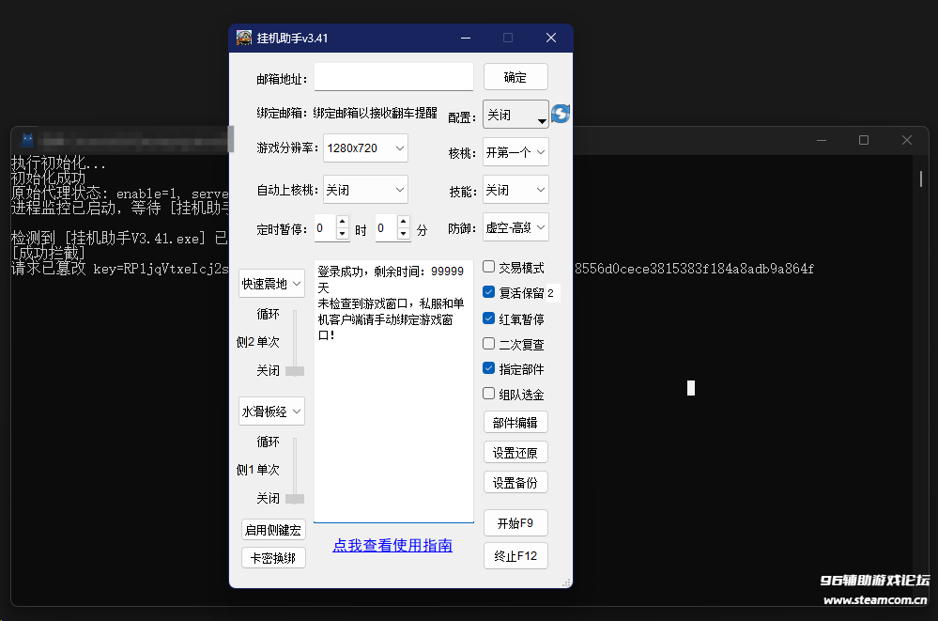Open the 配置 dropdown showing 关闭

point(515,115)
